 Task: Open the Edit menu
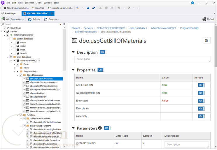tap(14, 3)
